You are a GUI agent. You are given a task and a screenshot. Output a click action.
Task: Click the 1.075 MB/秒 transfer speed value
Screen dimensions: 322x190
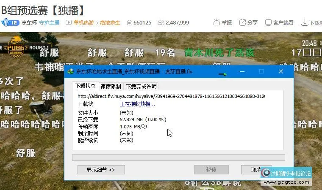pos(133,127)
